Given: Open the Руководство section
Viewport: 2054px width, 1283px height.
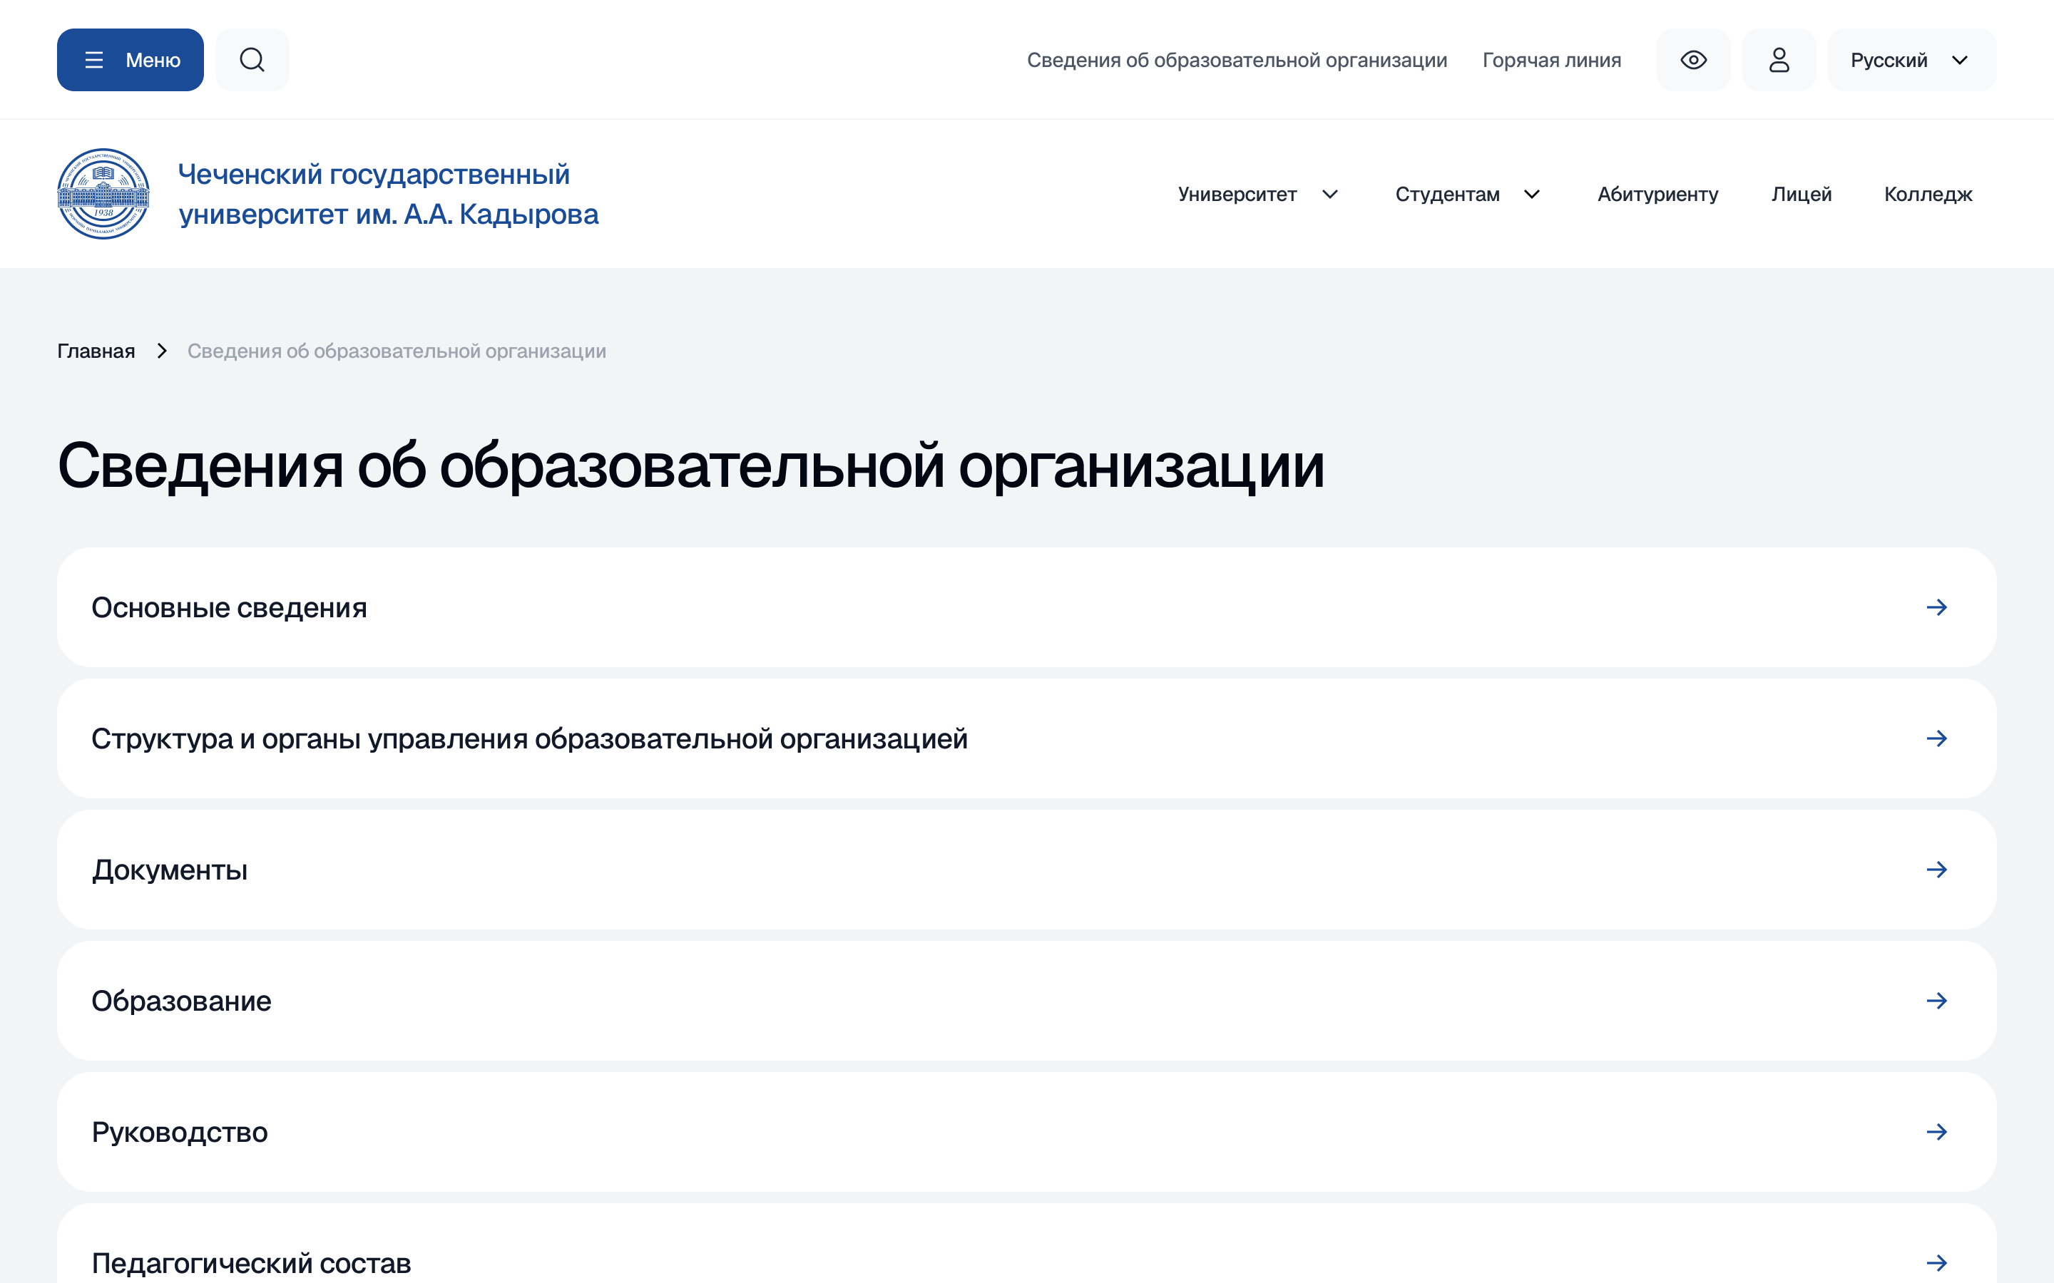Looking at the screenshot, I should tap(1026, 1132).
